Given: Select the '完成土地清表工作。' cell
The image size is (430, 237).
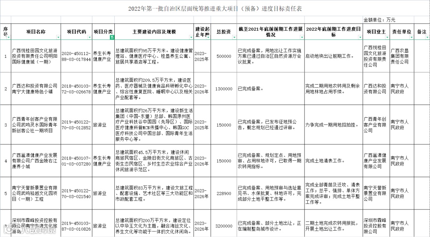Looking at the screenshot, I should click(x=334, y=160).
